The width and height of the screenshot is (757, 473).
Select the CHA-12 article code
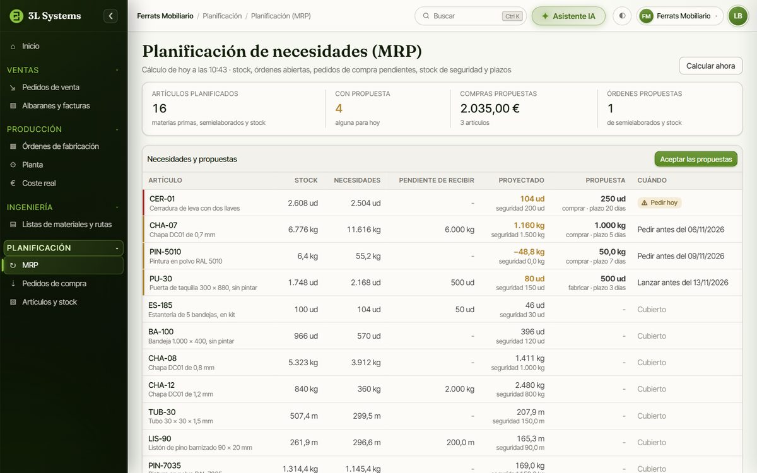(161, 385)
